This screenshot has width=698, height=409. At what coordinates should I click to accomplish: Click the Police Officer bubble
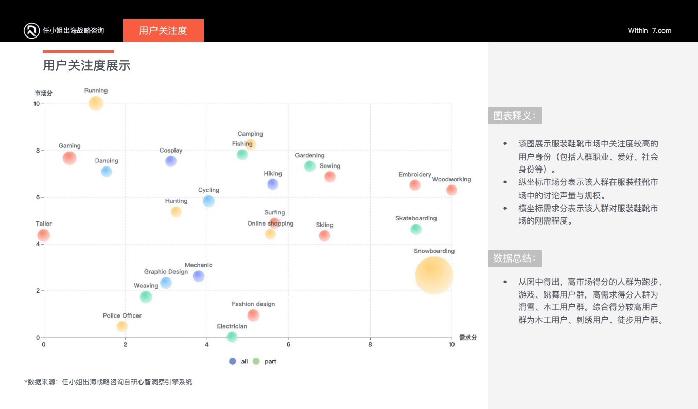pos(122,326)
